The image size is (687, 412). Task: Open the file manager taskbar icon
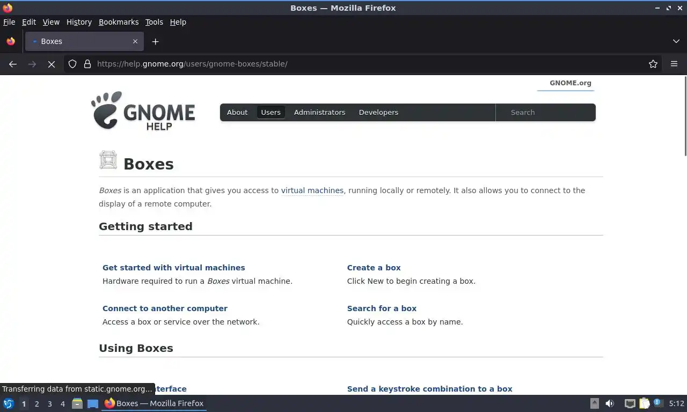coord(77,403)
